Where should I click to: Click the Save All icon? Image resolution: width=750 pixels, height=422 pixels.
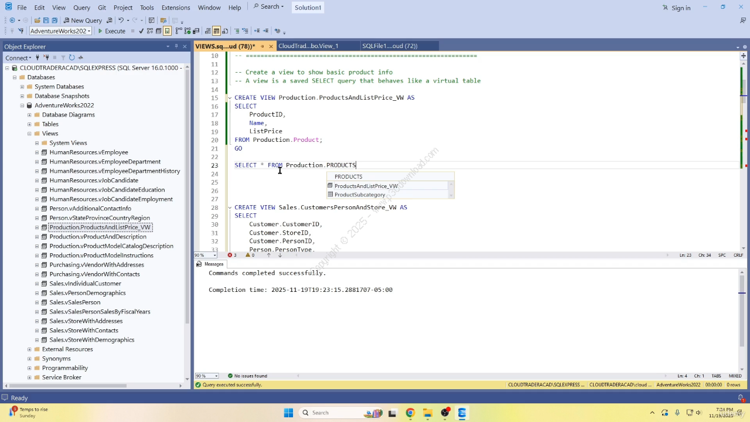(x=54, y=21)
